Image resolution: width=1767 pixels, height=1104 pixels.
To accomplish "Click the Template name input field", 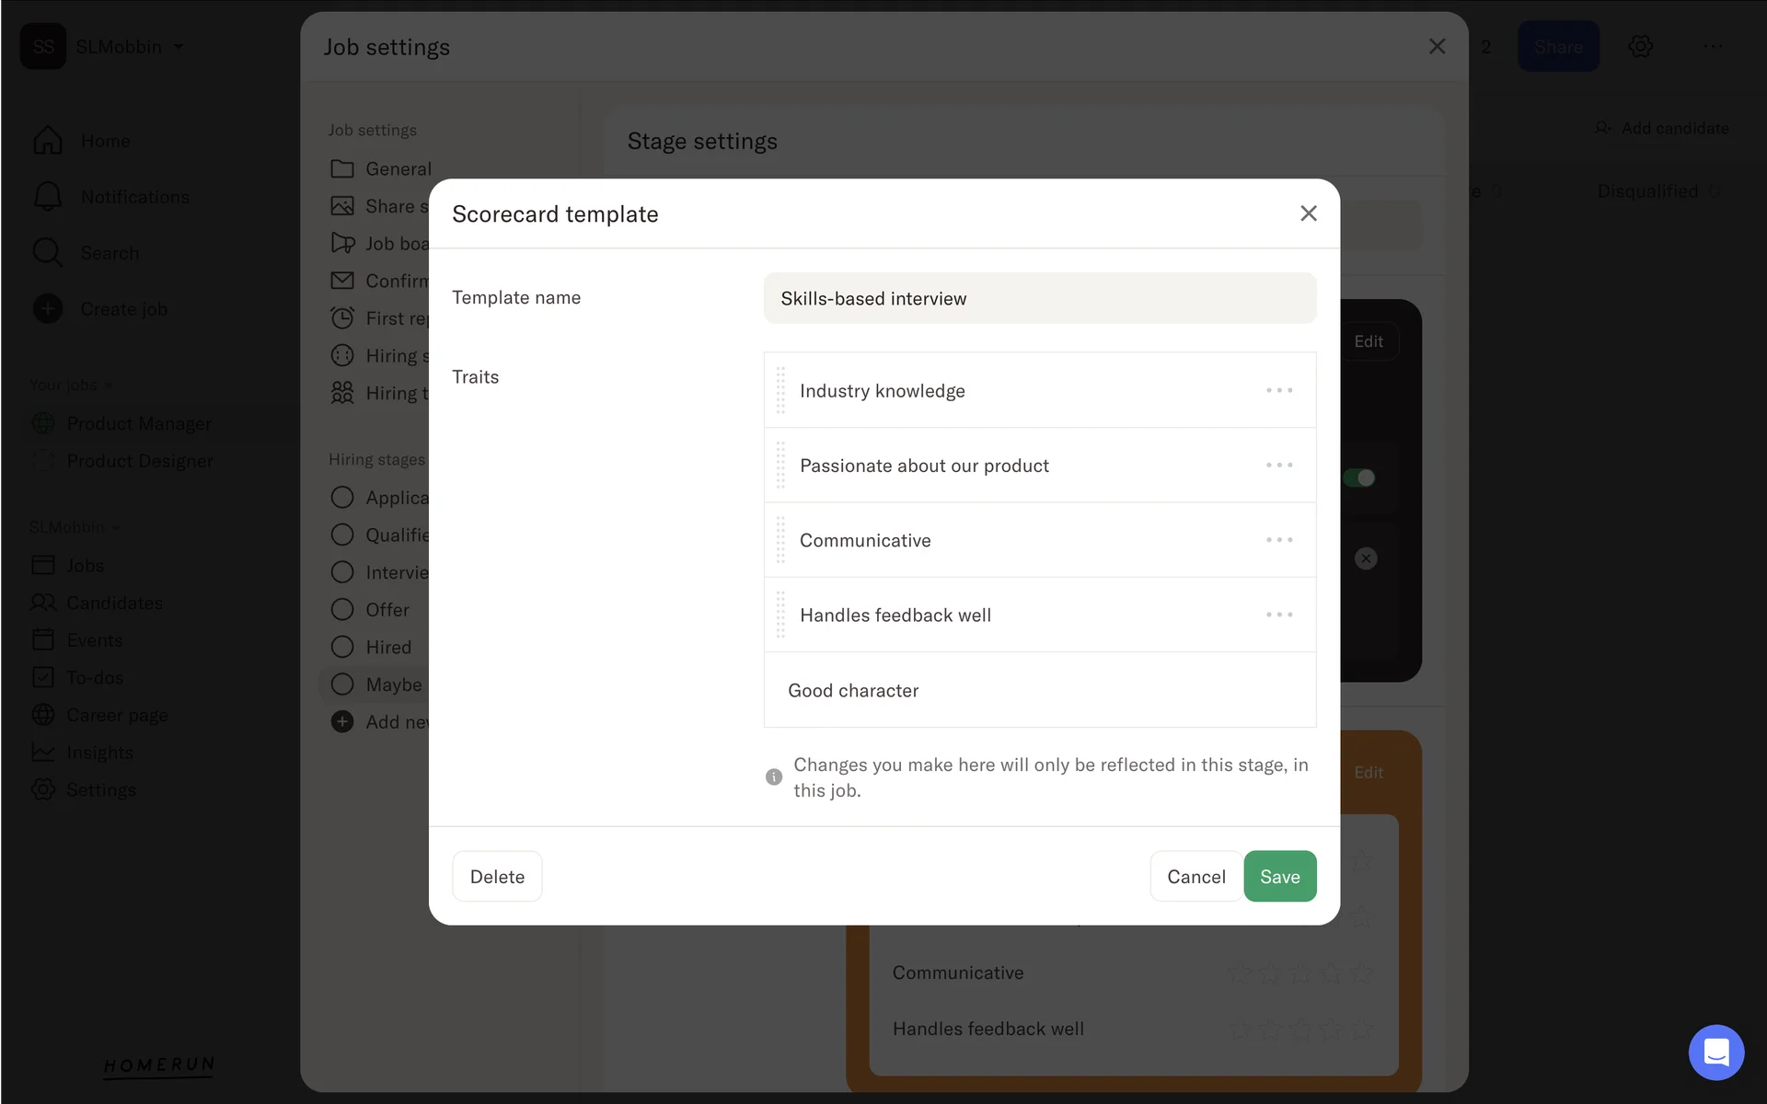I will (1039, 298).
